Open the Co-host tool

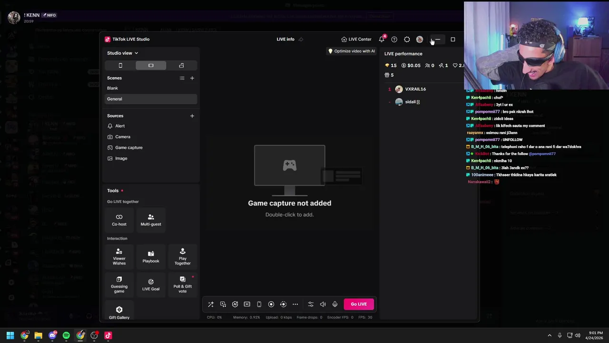pyautogui.click(x=119, y=220)
